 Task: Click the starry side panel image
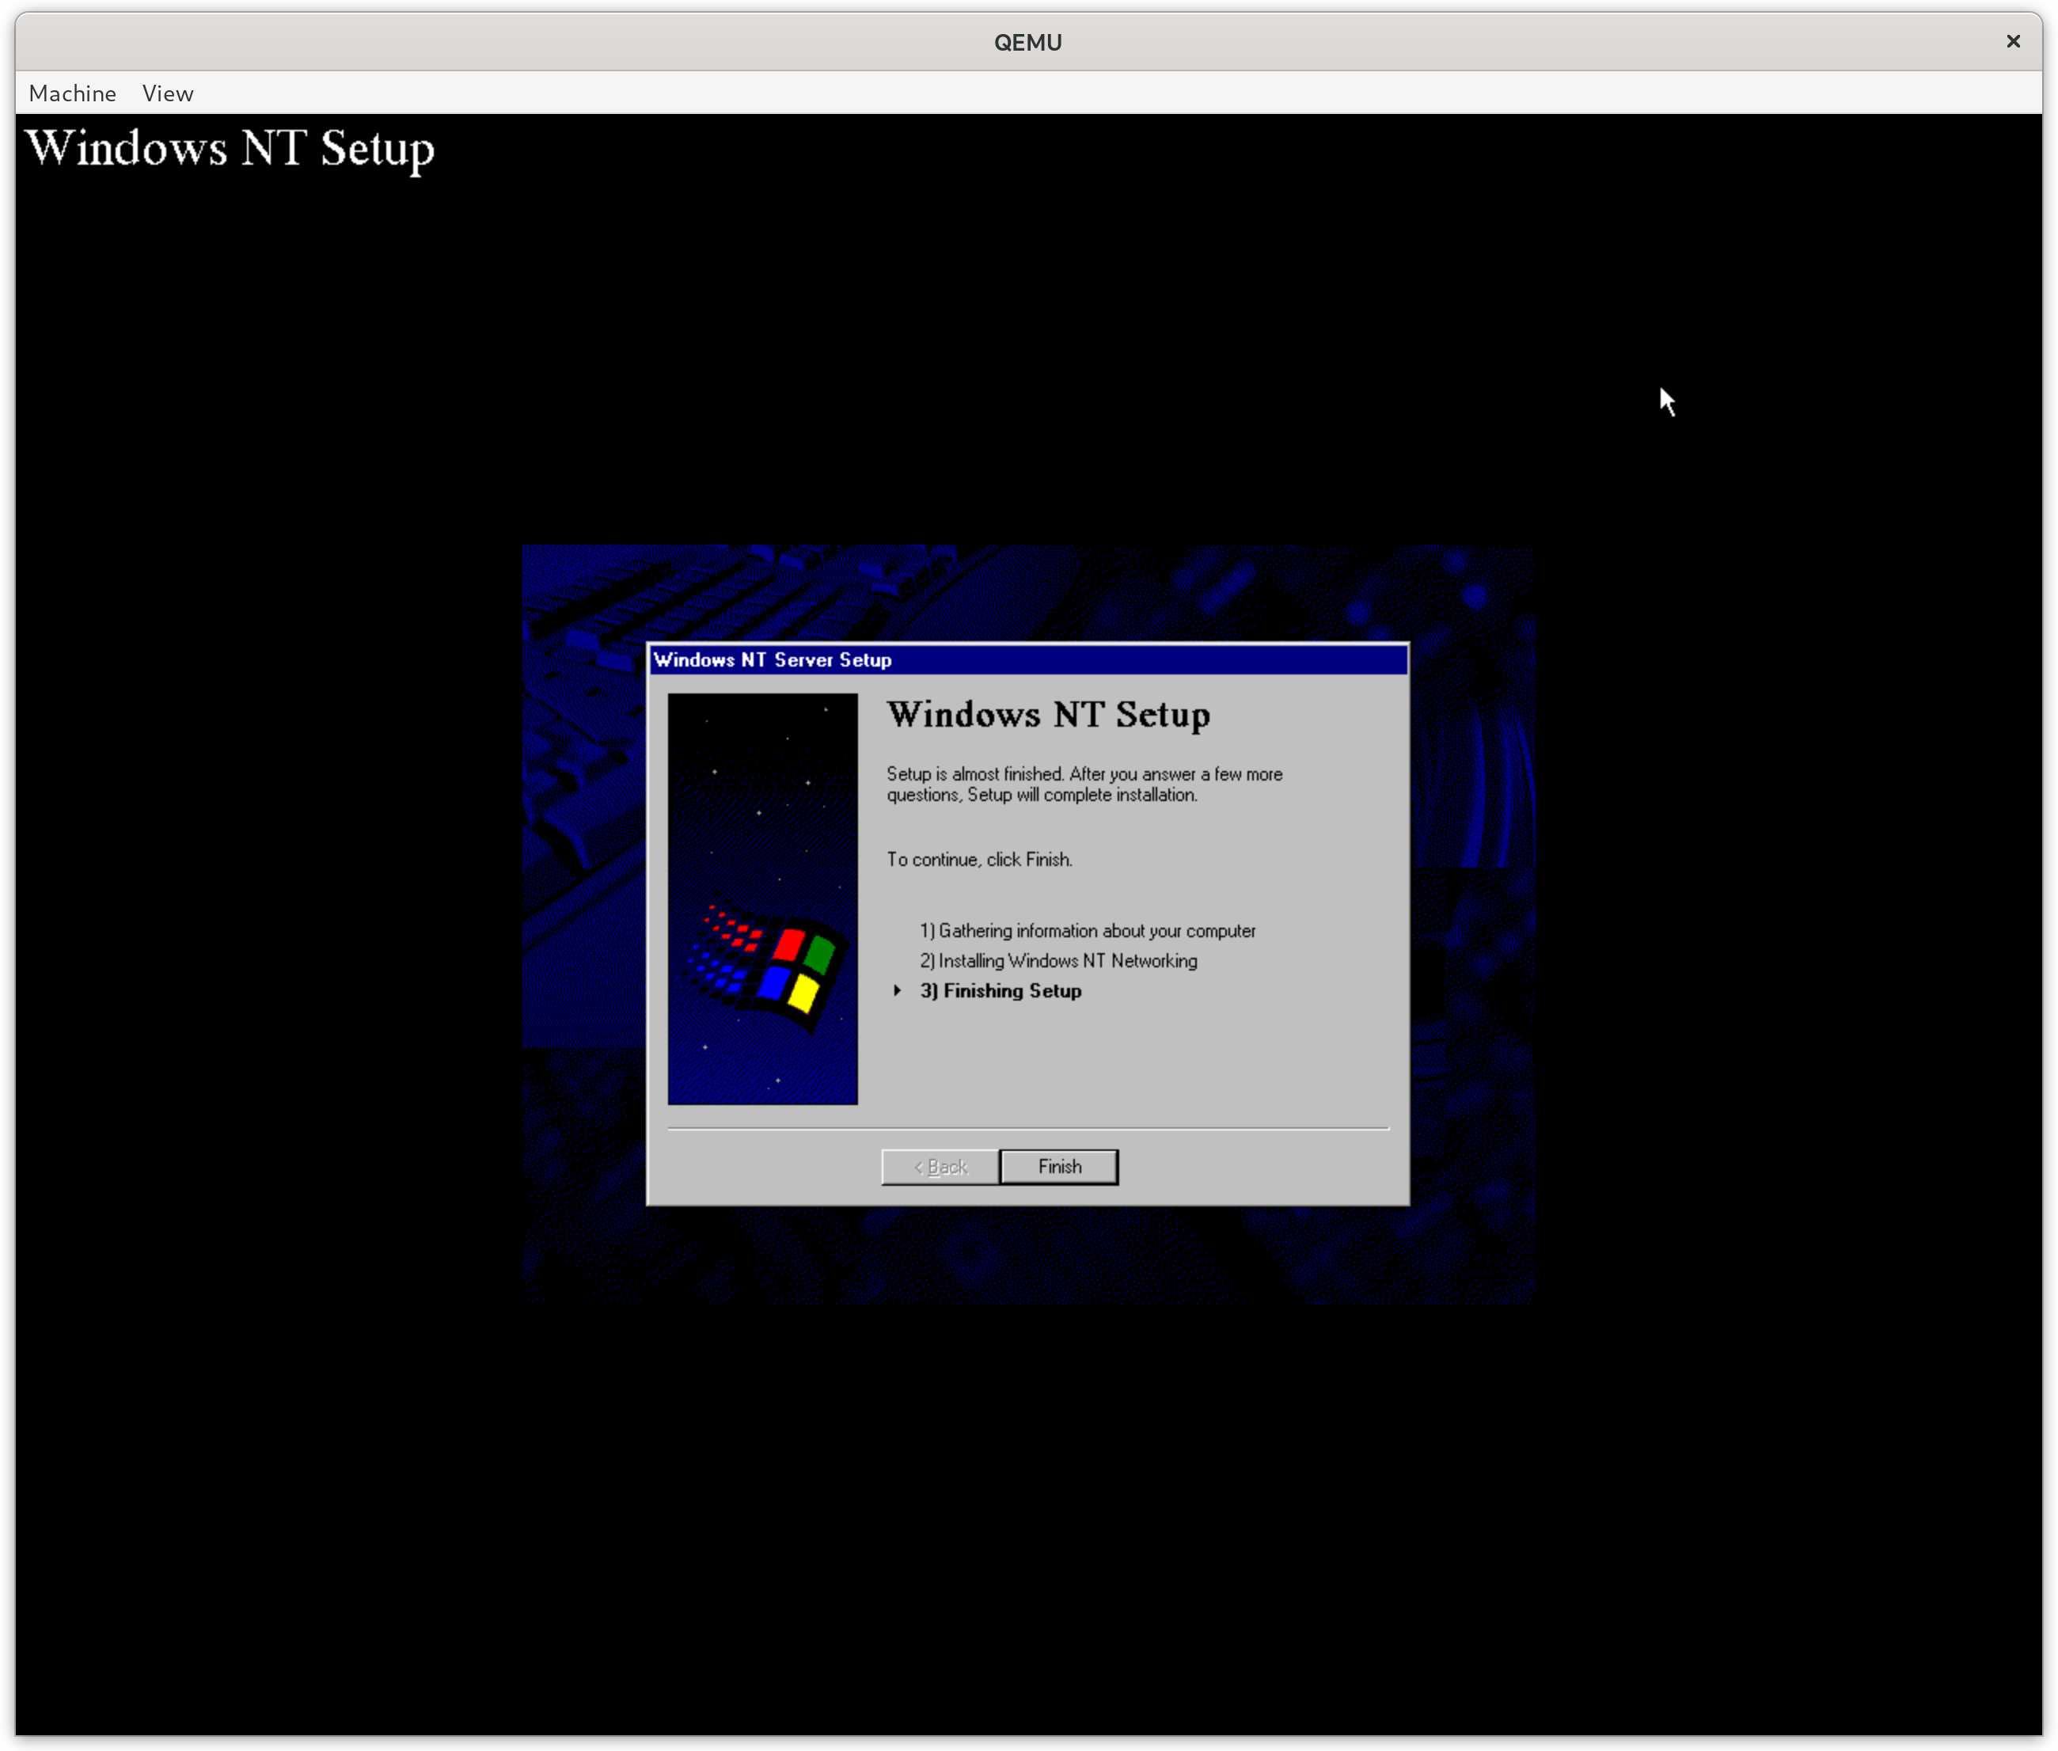(x=762, y=794)
